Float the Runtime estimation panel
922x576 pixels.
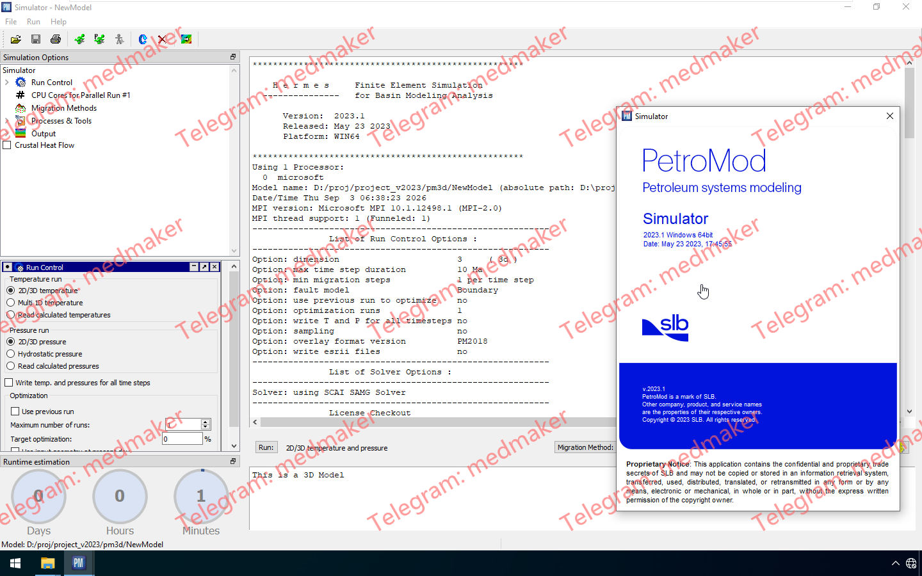pyautogui.click(x=233, y=461)
